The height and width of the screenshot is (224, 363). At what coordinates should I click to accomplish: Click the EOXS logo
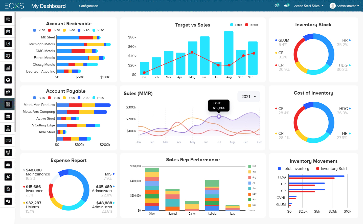[14, 5]
